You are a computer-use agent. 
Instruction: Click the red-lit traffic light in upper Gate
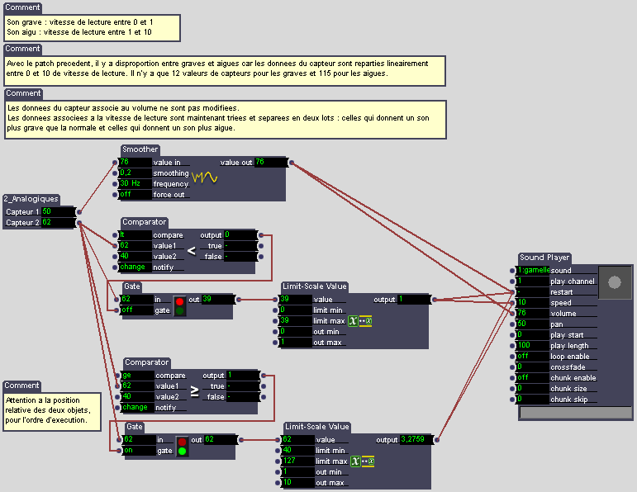[179, 305]
